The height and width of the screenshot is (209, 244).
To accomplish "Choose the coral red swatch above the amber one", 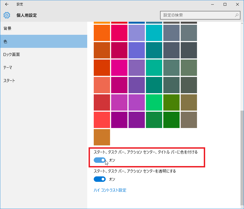I will pos(102,120).
